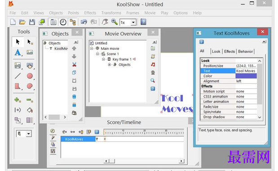The image size is (278, 171).
Task: Click the help icon in Text KoolMoves panel
Action: coord(202,42)
